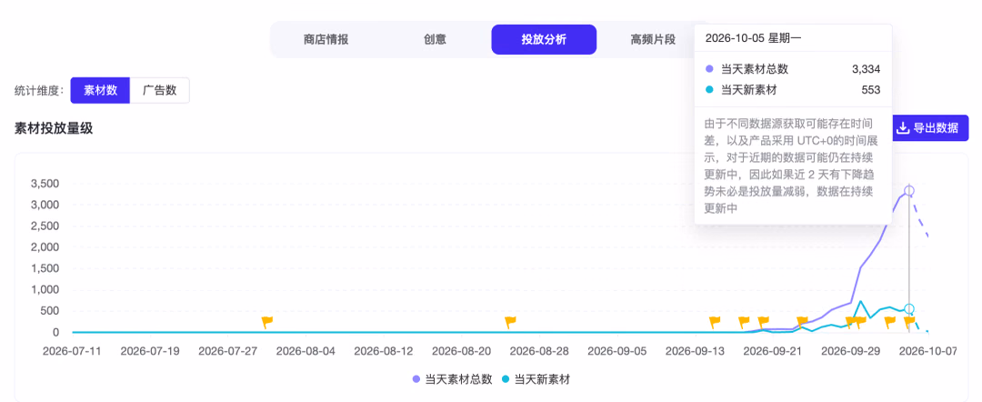Toggle 当天素材总数 series in chart legend
Screen dimensions: 982x402
coord(452,379)
